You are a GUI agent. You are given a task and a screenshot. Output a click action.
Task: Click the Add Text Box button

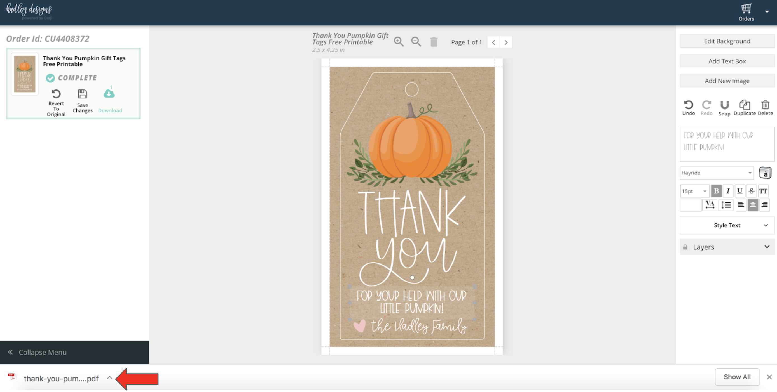[x=727, y=61]
